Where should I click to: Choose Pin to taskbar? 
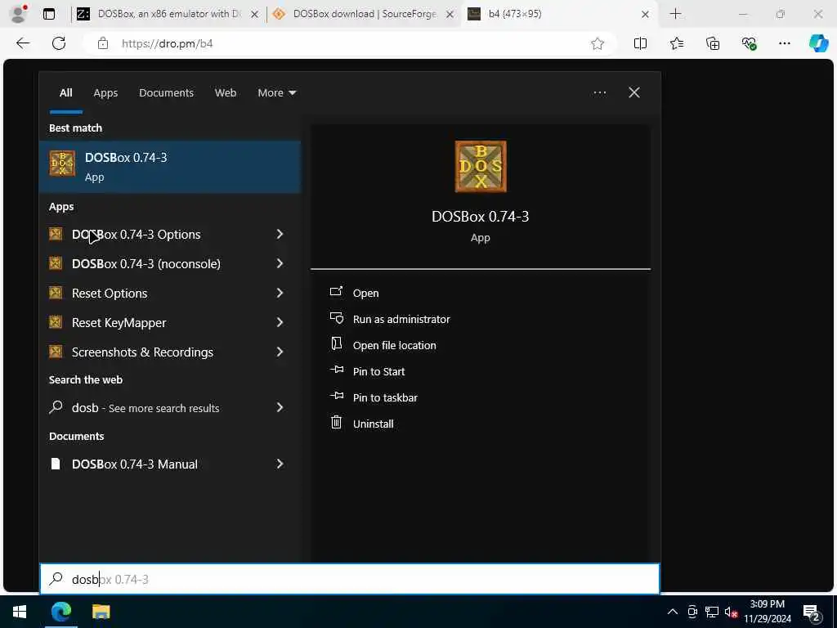(385, 397)
